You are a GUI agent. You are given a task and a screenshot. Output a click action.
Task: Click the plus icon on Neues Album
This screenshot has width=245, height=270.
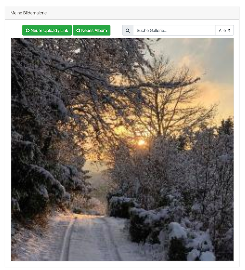[78, 31]
